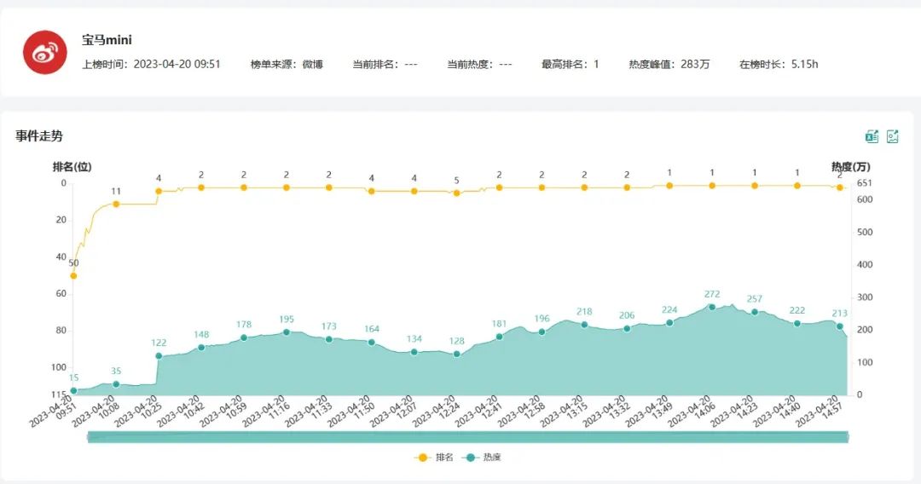Click the rank 5 data point
The width and height of the screenshot is (921, 484).
456,193
